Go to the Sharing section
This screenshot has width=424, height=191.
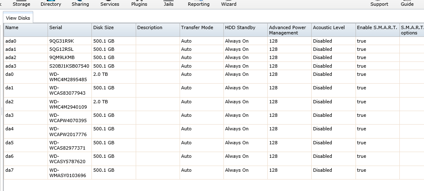[x=80, y=4]
